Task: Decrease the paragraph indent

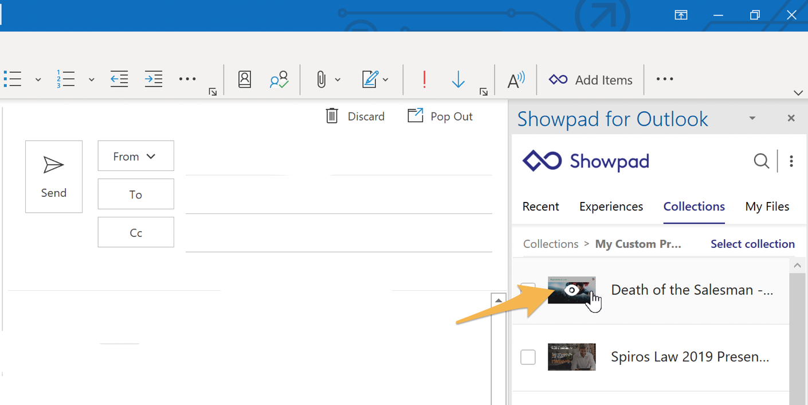Action: [x=119, y=79]
